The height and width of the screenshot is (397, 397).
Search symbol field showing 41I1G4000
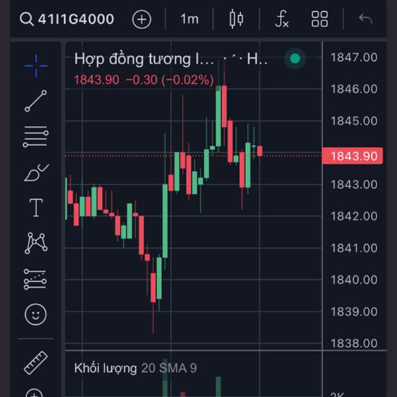(67, 19)
